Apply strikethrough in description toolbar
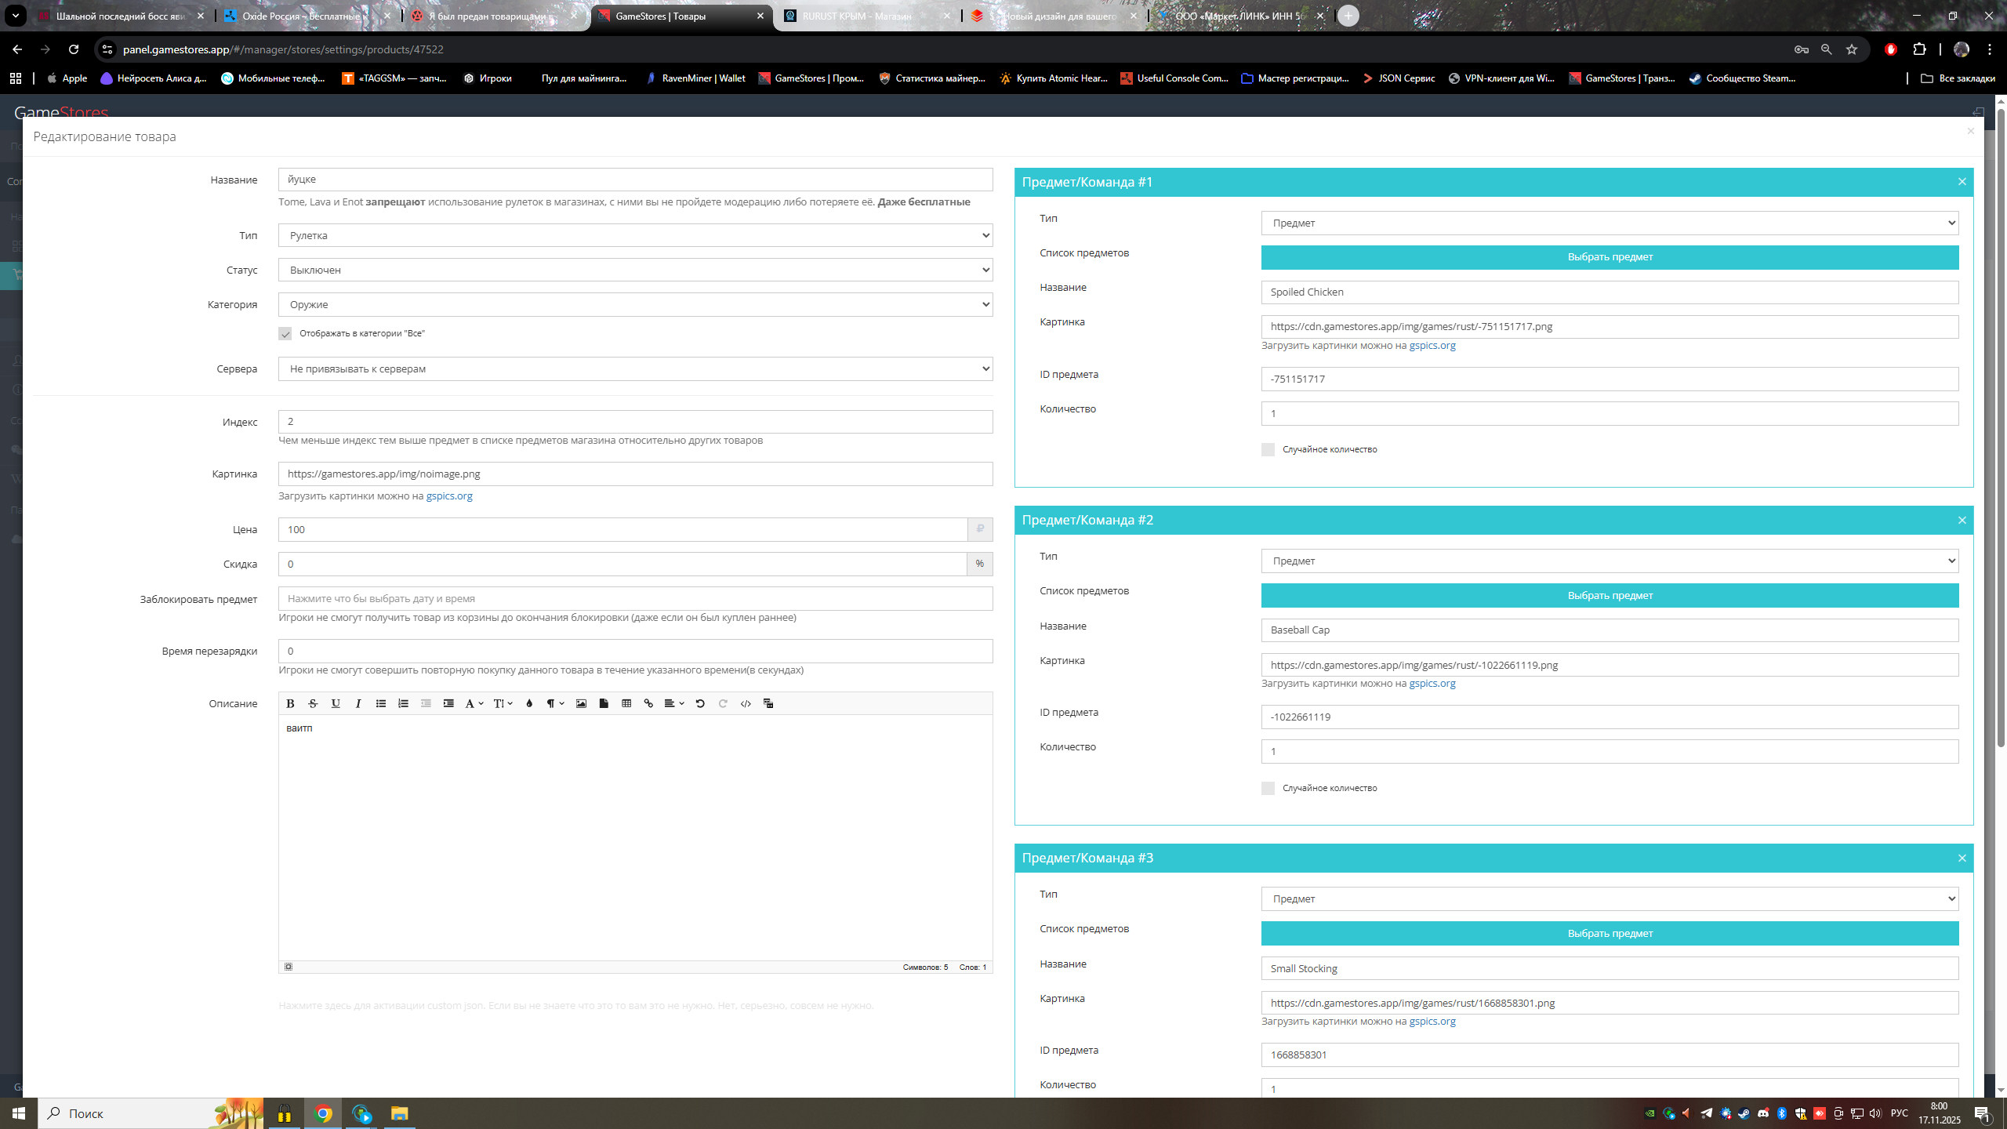 (313, 703)
